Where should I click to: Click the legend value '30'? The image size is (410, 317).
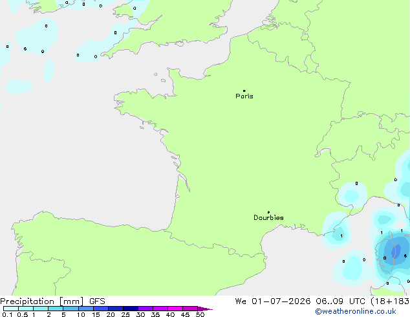(140, 314)
